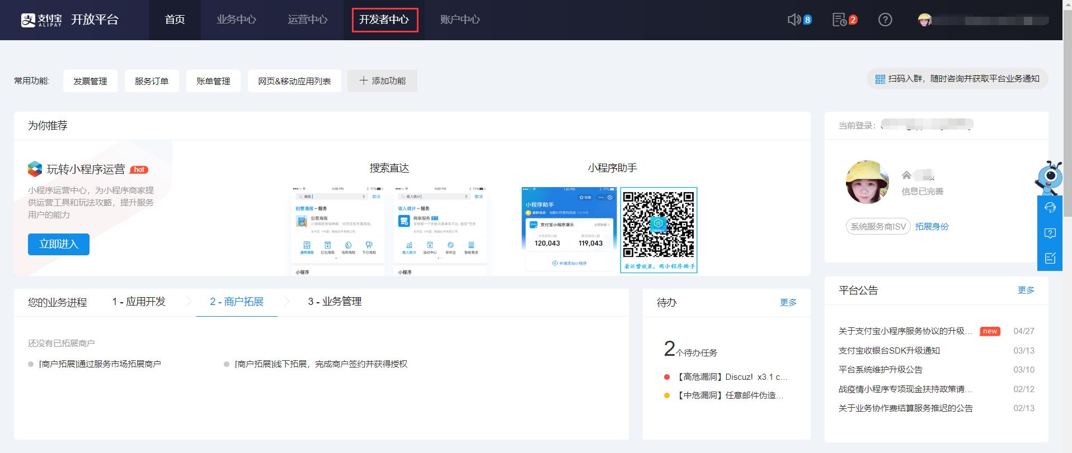Open 账单管理 shortcut

pyautogui.click(x=213, y=81)
